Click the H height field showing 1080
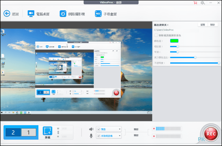Viewport: 222px width, 146px height. [x=67, y=137]
